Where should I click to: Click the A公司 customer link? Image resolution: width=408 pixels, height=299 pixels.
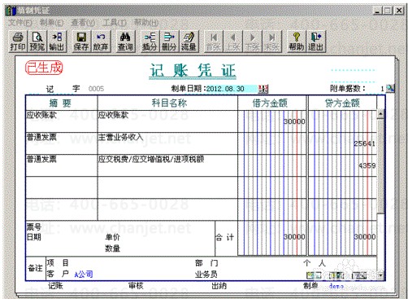tap(84, 275)
